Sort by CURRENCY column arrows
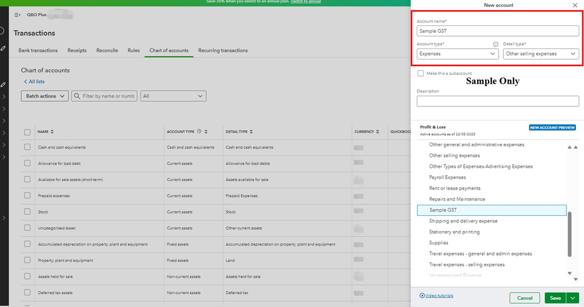Screen dimensions: 584x307 click(378, 132)
